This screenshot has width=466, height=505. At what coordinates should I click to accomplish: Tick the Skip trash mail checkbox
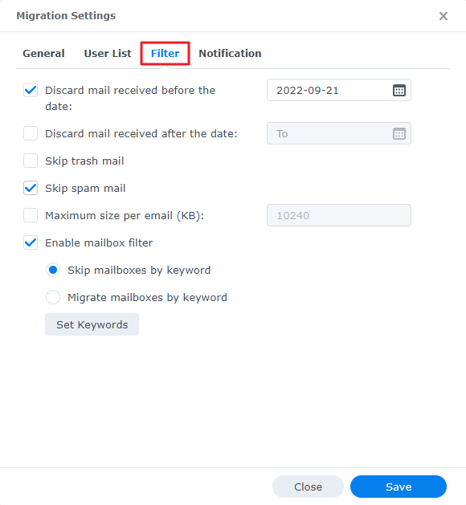(31, 161)
